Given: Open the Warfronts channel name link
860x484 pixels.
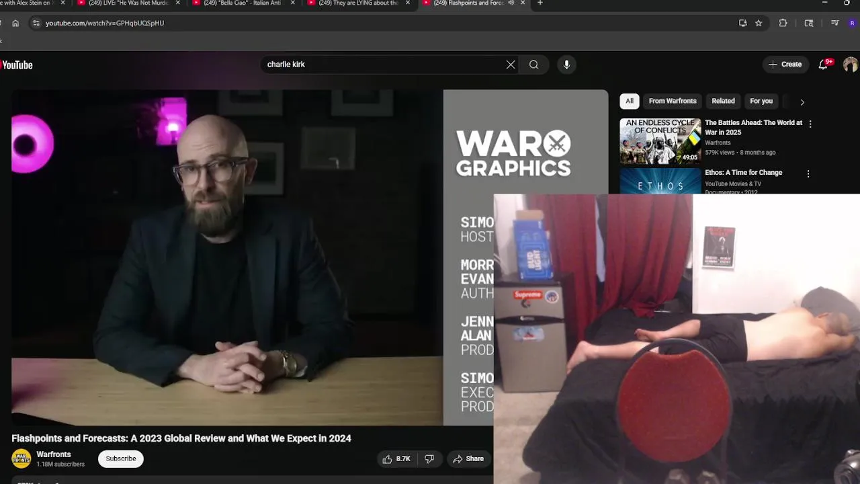Looking at the screenshot, I should (54, 454).
